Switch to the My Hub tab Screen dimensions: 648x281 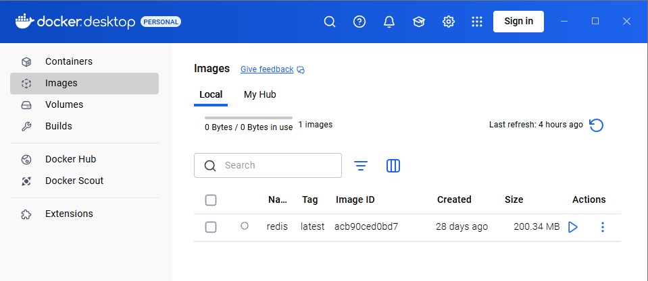(259, 95)
